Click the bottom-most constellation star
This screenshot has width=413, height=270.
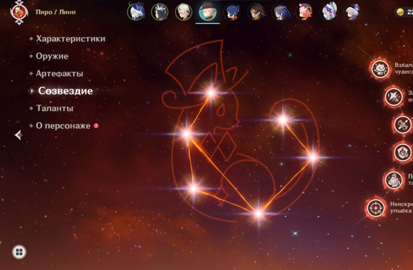[x=258, y=213]
